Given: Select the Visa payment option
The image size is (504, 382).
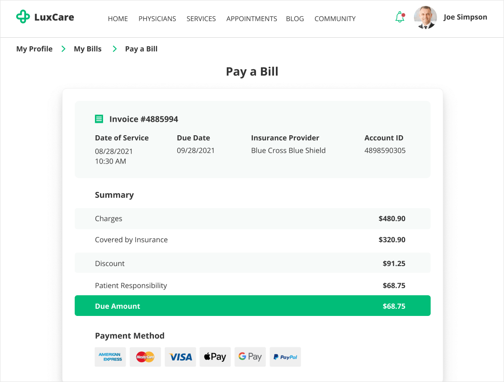Looking at the screenshot, I should click(180, 357).
